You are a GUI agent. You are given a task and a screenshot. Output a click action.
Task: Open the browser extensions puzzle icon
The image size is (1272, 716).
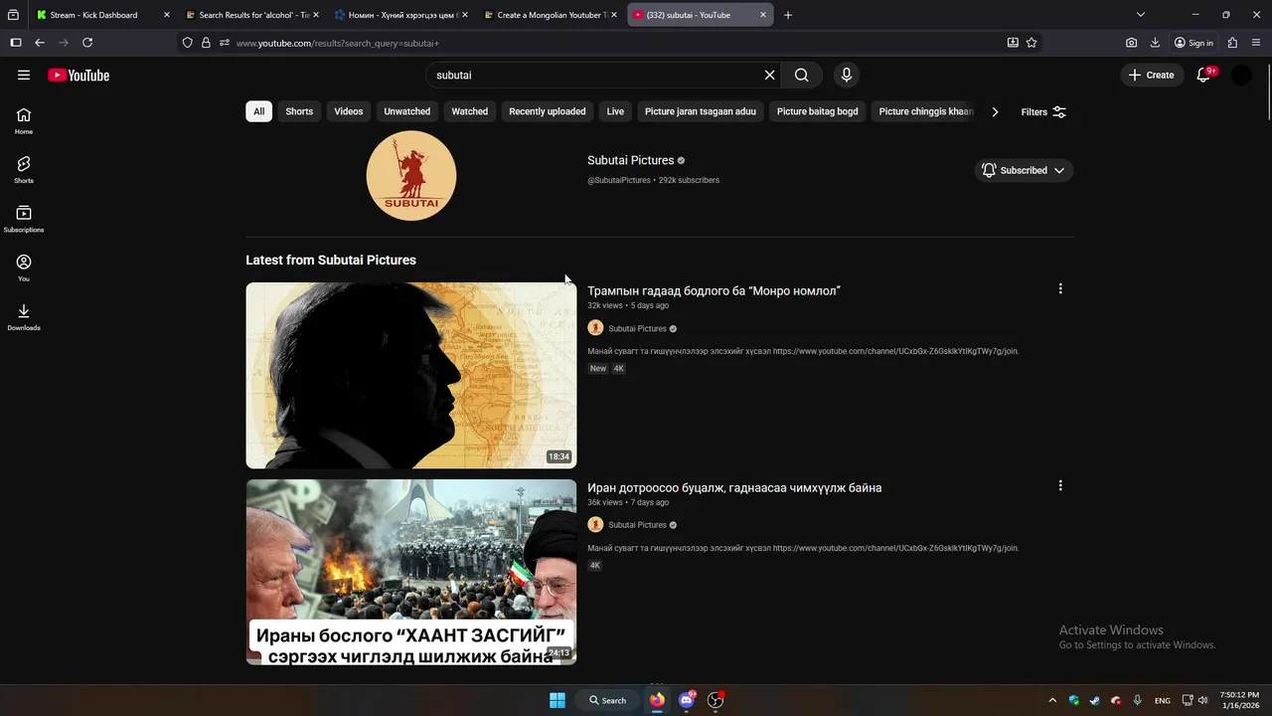pos(1232,43)
